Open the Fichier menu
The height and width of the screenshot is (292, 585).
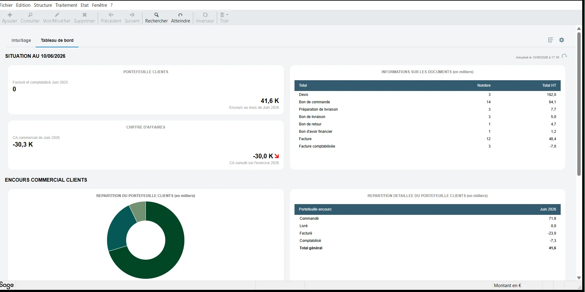6,5
